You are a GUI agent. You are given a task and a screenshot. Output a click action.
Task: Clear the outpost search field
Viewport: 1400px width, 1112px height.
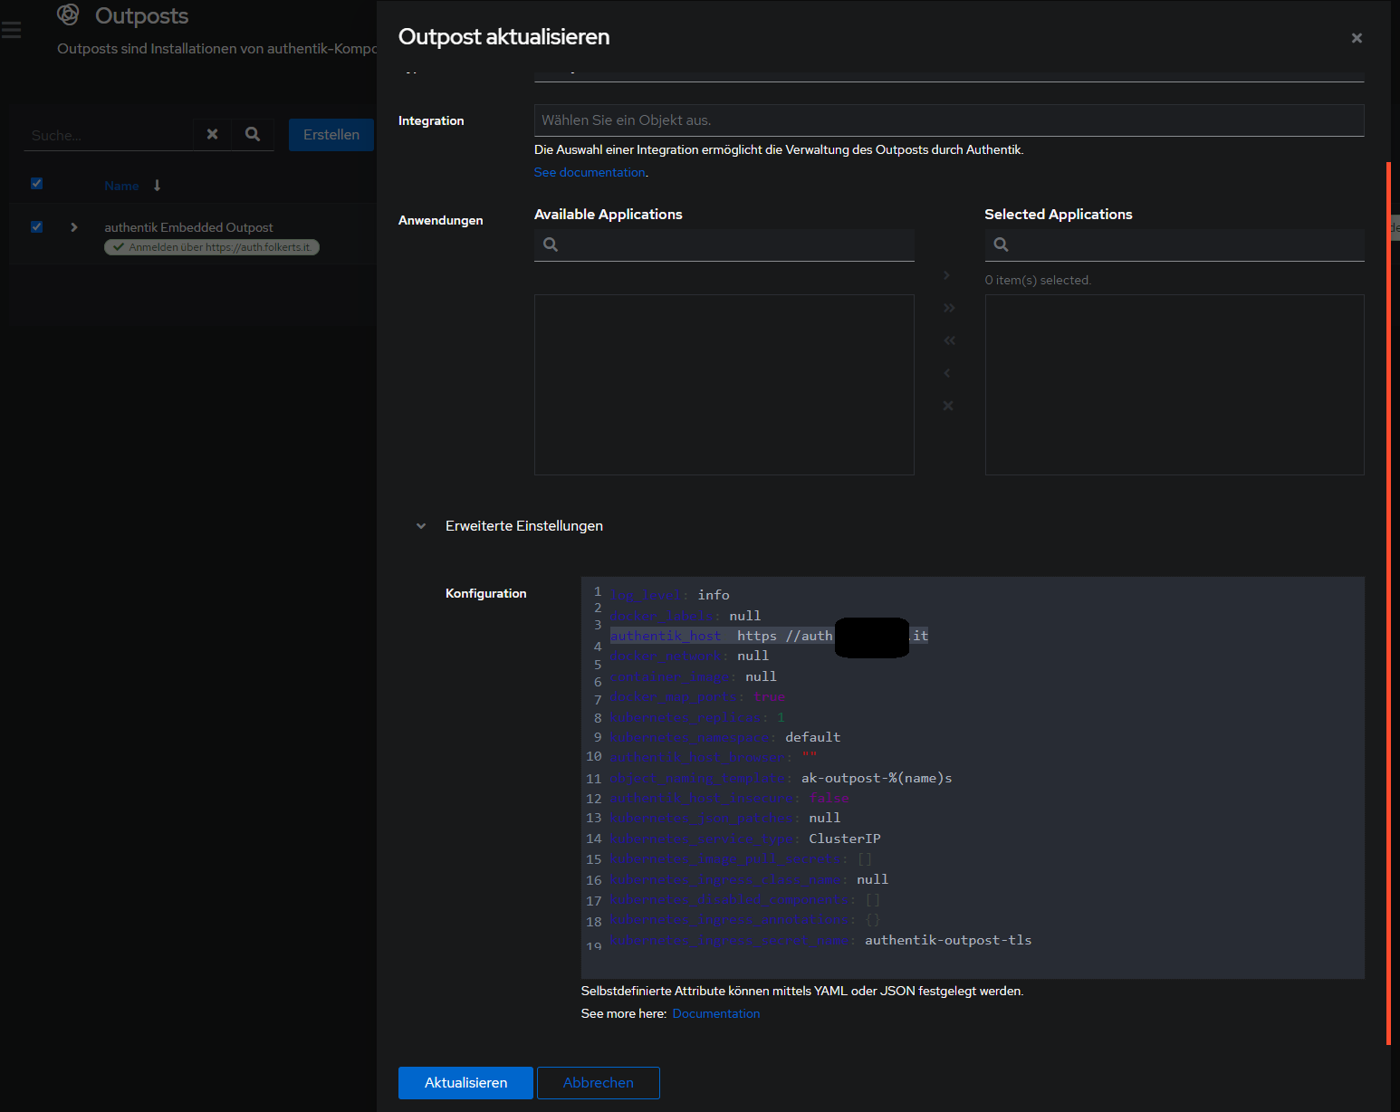[x=212, y=134]
